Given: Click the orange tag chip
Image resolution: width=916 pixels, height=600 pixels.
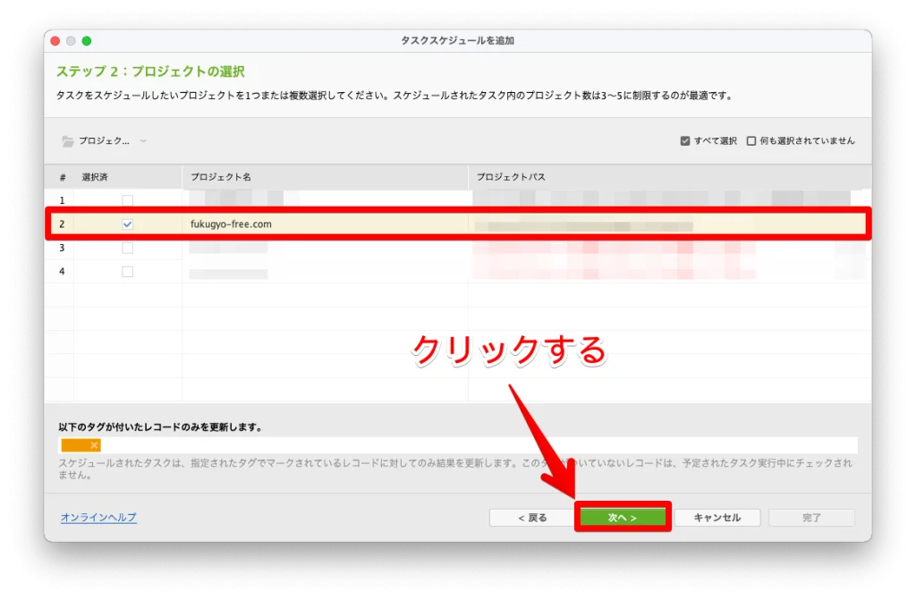Looking at the screenshot, I should [81, 445].
